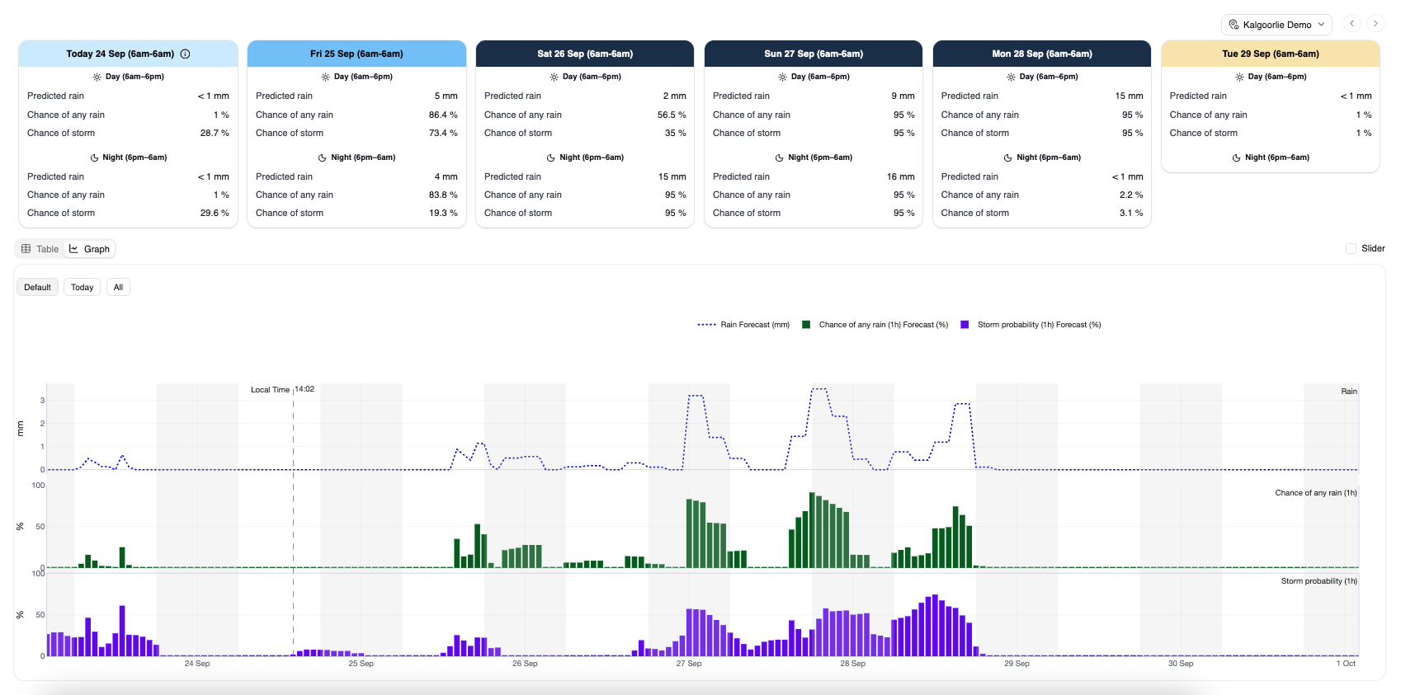Viewport: 1401px width, 695px height.
Task: Click the sun icon on Sat 26 Sep card
Action: click(x=554, y=77)
